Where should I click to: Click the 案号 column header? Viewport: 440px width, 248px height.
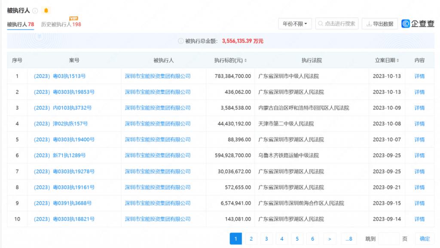point(74,60)
